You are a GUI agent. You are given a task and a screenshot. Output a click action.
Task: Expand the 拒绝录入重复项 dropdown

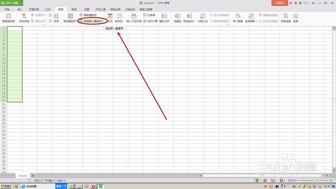coord(103,21)
